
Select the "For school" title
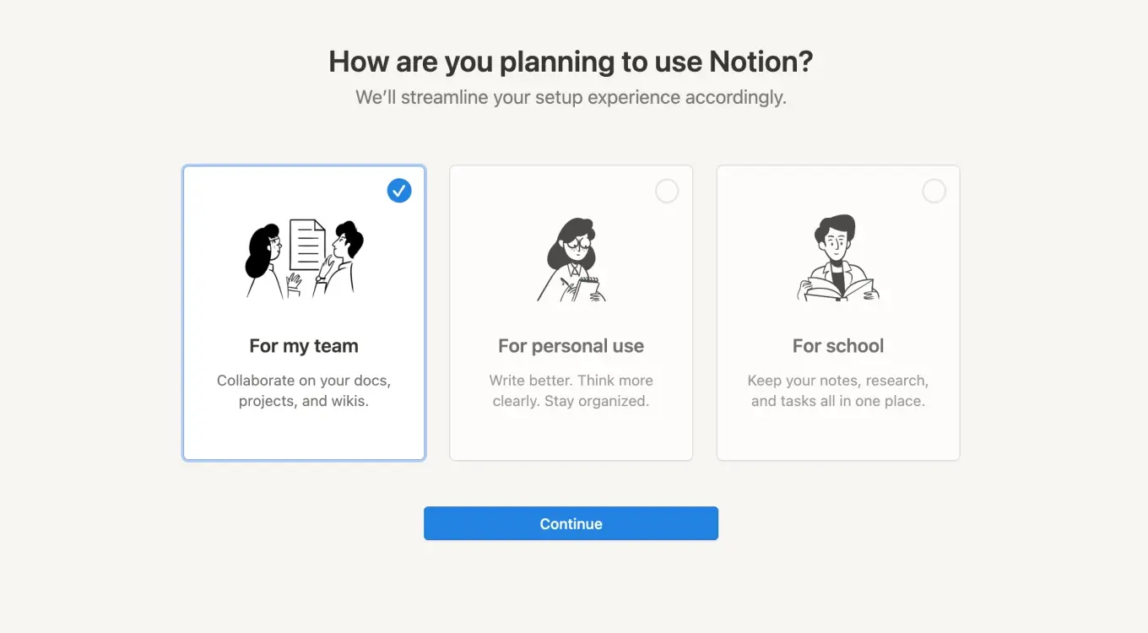(838, 346)
